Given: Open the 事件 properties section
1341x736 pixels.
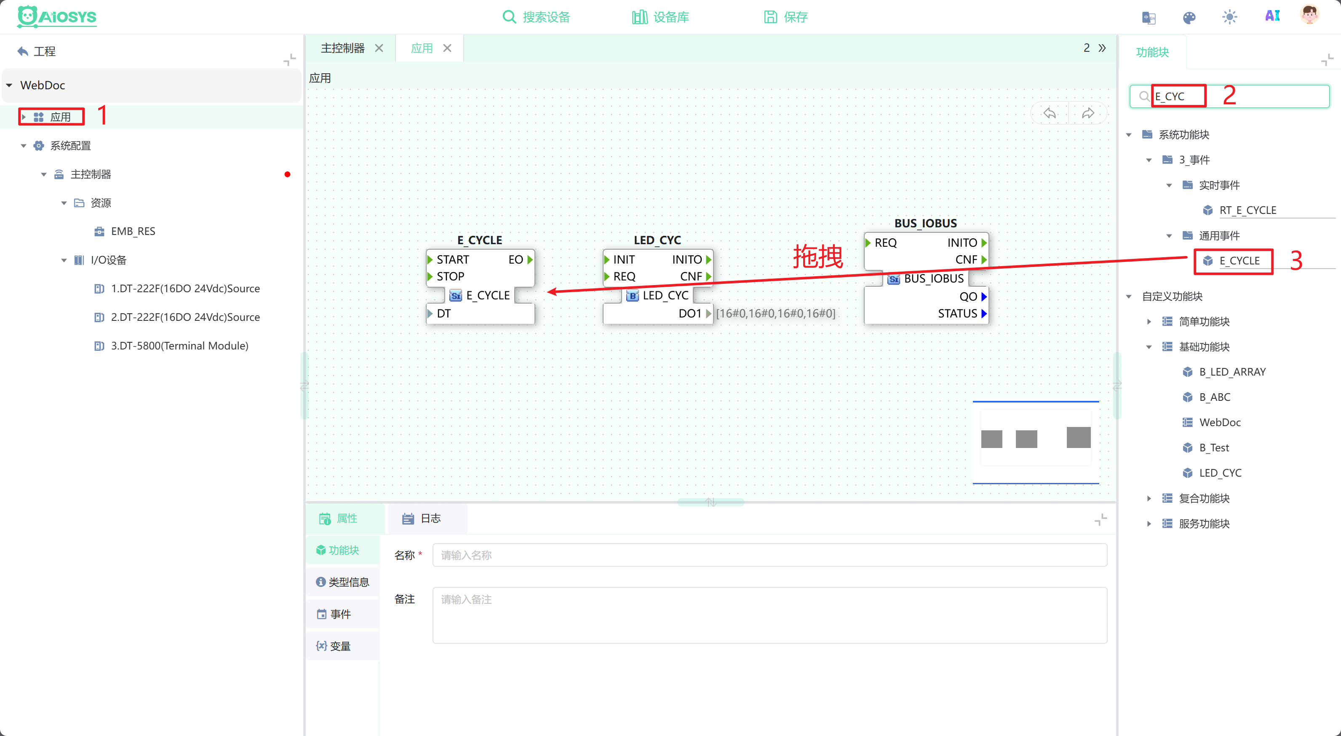Looking at the screenshot, I should point(342,614).
